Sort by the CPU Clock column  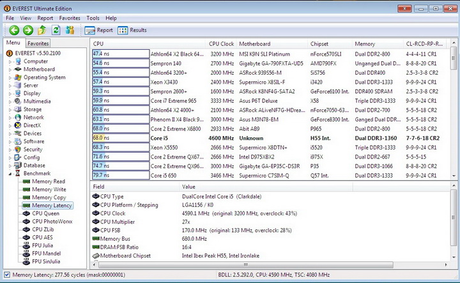click(x=221, y=43)
